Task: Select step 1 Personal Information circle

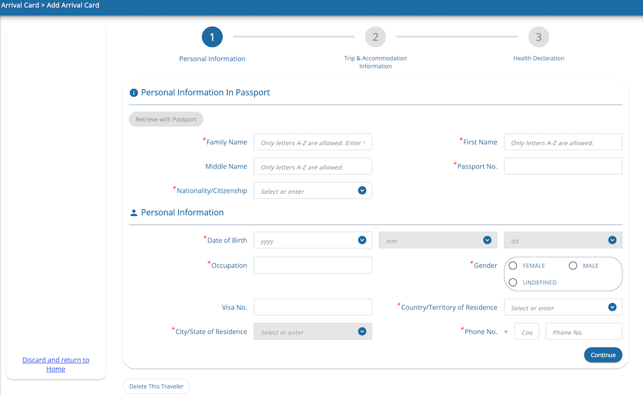Action: [212, 37]
